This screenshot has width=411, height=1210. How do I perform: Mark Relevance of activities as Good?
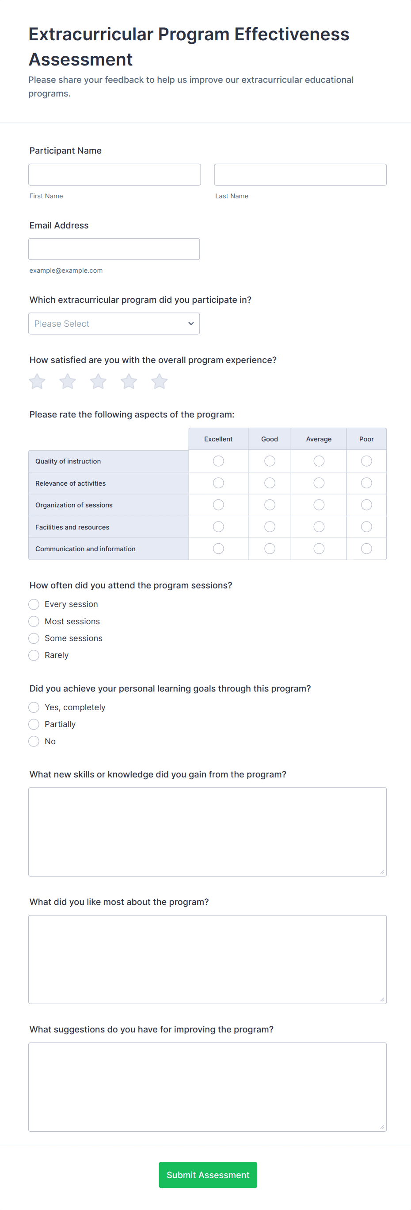click(270, 483)
